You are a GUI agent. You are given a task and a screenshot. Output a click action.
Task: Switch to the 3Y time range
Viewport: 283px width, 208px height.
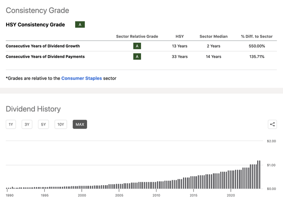[27, 124]
